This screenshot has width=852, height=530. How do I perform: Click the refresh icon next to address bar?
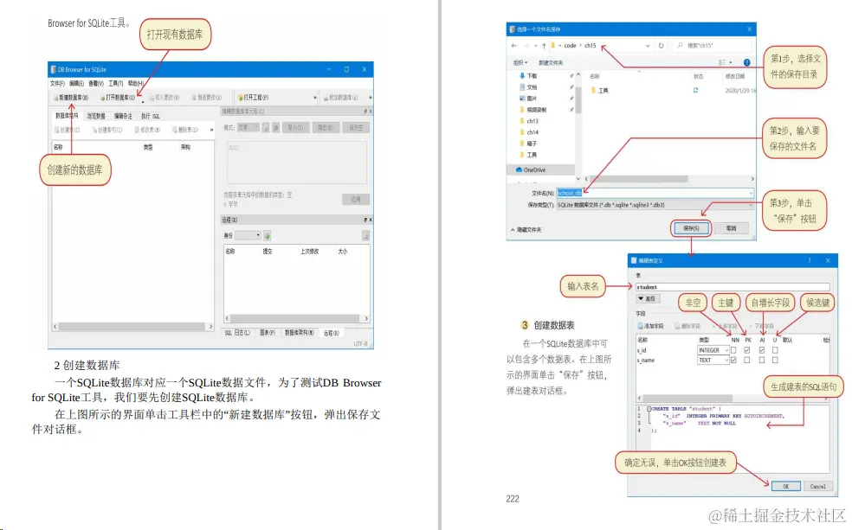point(662,46)
